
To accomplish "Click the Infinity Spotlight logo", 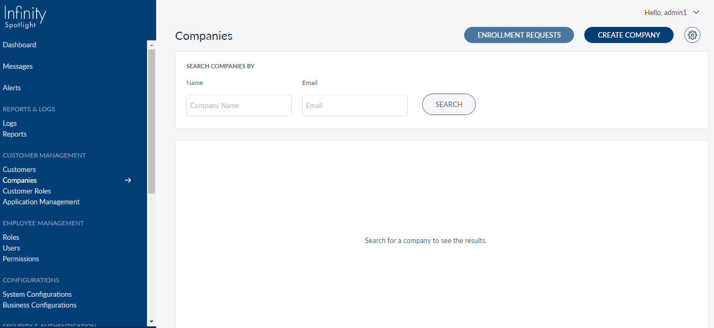I will pos(25,18).
